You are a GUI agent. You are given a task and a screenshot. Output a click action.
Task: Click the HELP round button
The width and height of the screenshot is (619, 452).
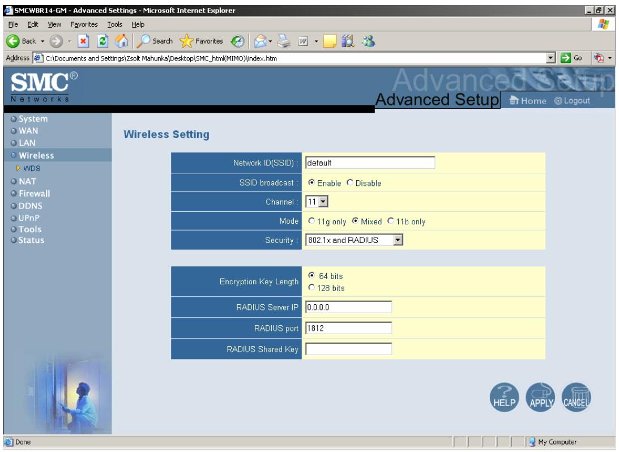point(504,398)
